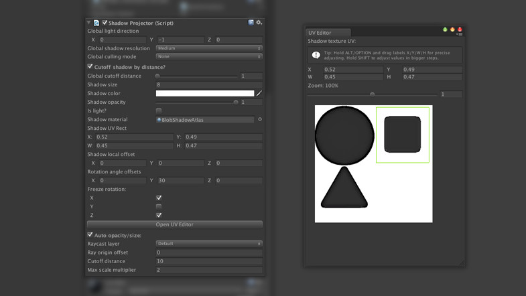Click the UV Editor yellow window button
The width and height of the screenshot is (526, 296).
[452, 29]
